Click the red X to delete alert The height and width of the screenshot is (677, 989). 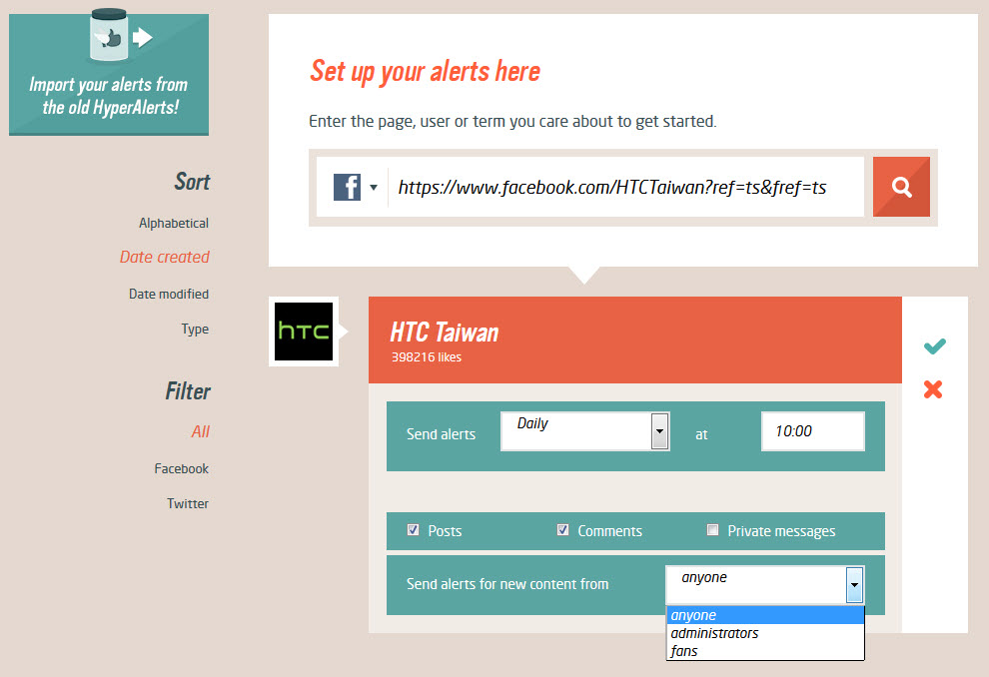click(933, 389)
